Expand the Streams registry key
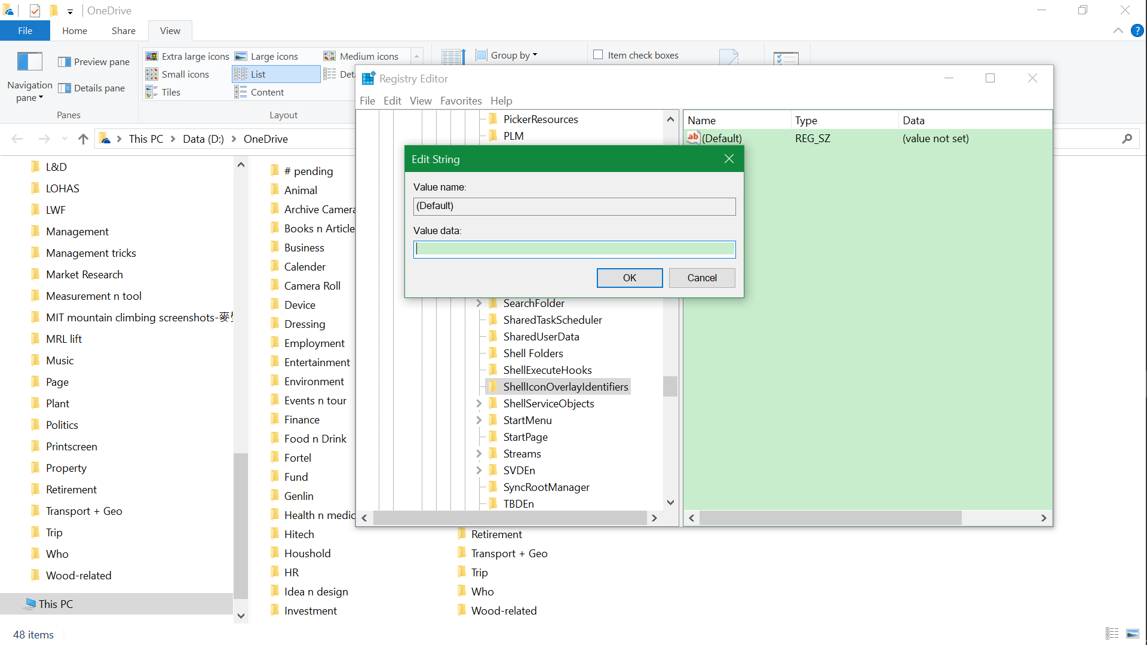 (479, 454)
